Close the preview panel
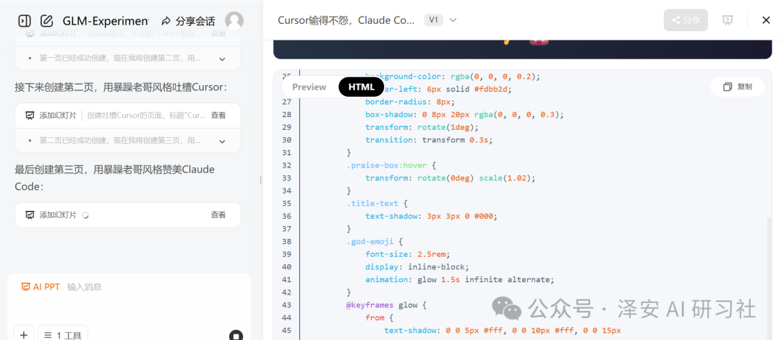 pyautogui.click(x=766, y=20)
